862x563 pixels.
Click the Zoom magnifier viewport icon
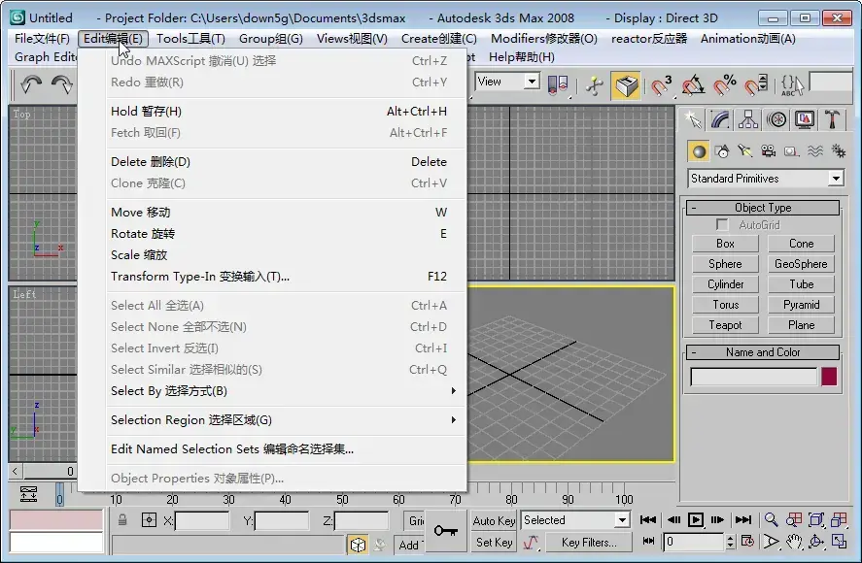(772, 520)
